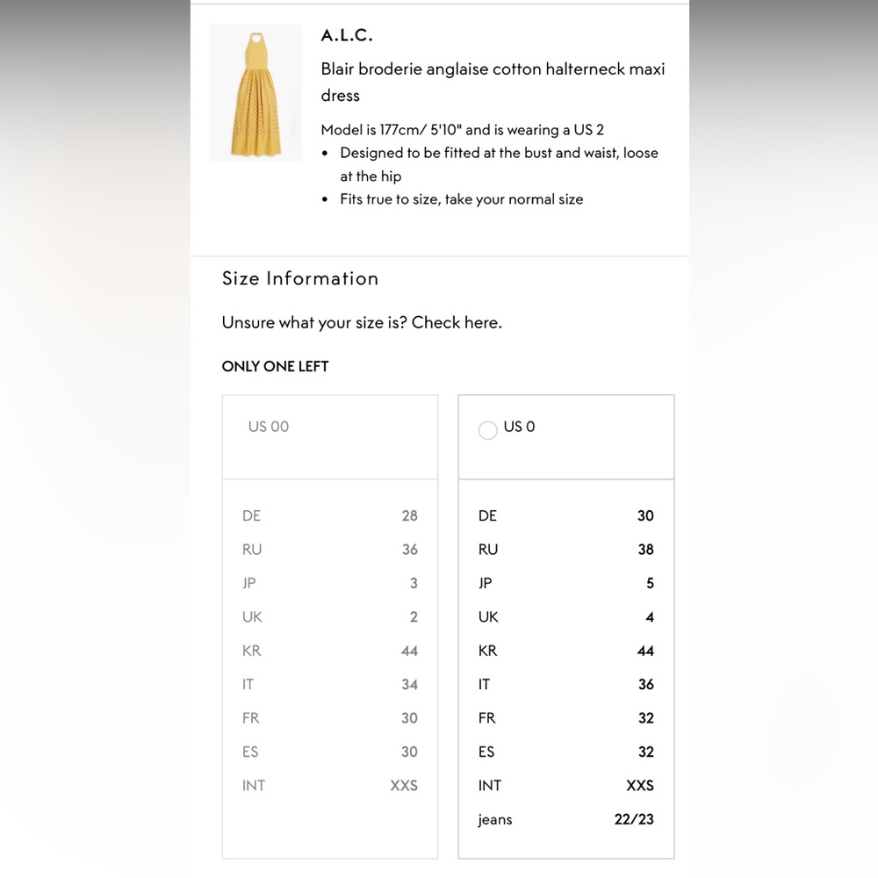Image resolution: width=878 pixels, height=878 pixels.
Task: Click the INT XXS row under US 0
Action: pyautogui.click(x=566, y=786)
